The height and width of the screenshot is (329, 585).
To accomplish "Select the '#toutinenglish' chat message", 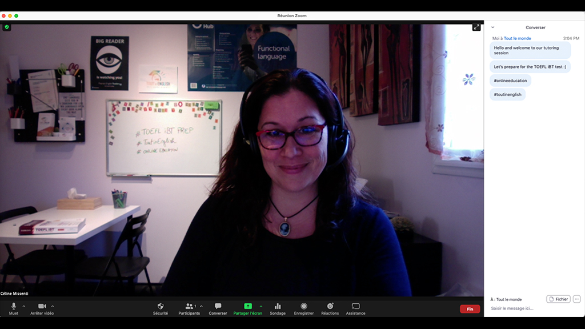I will [507, 94].
